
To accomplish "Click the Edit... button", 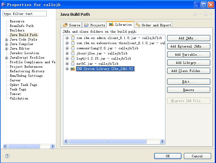I will (x=189, y=82).
